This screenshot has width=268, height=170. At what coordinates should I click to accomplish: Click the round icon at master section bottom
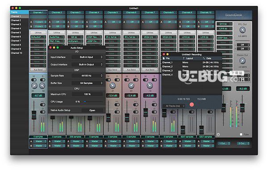tap(218, 135)
